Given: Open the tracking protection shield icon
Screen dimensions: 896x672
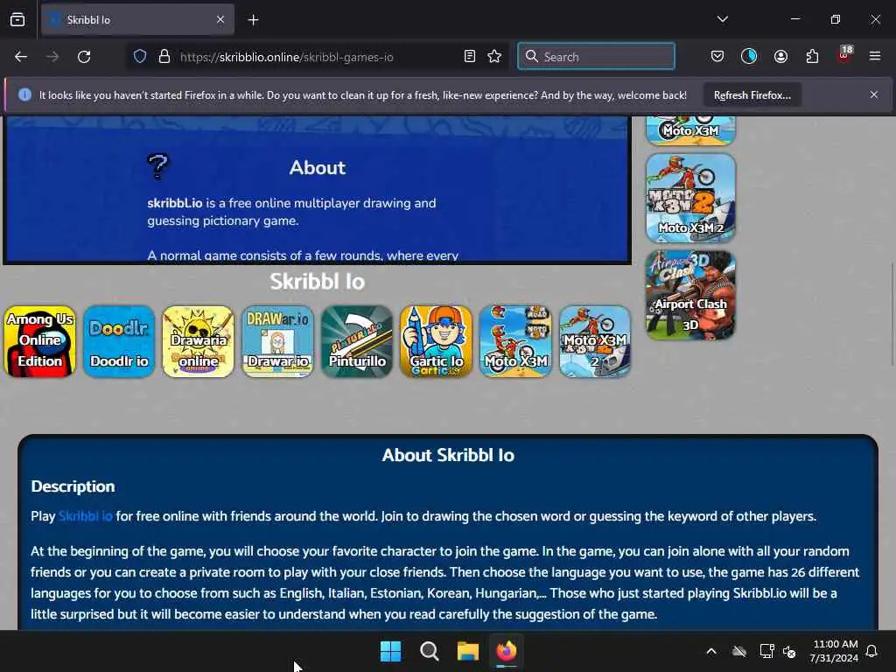Looking at the screenshot, I should pos(140,57).
